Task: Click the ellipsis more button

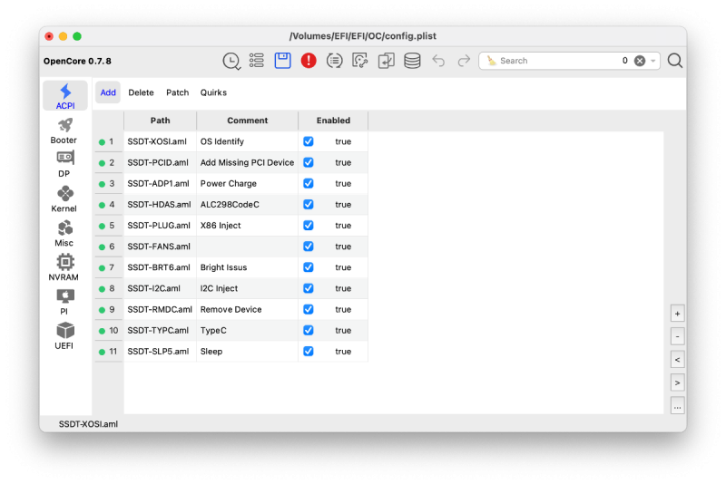Action: 677,406
